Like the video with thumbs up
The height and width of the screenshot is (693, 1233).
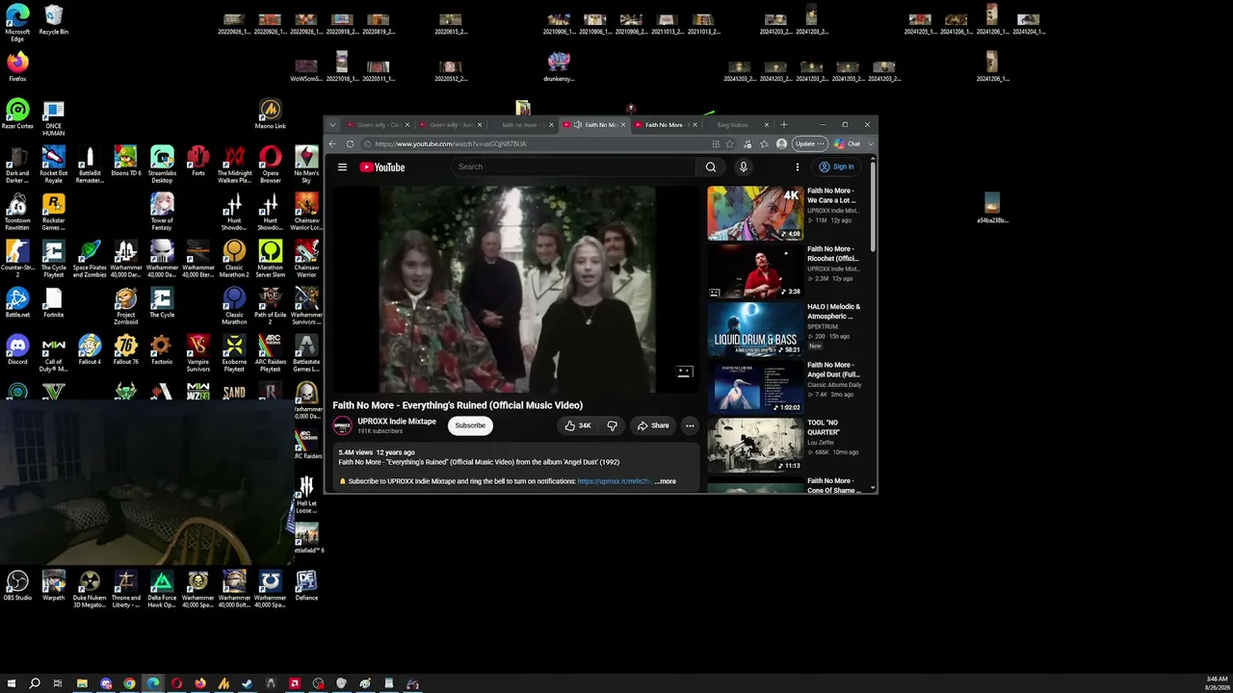[578, 425]
